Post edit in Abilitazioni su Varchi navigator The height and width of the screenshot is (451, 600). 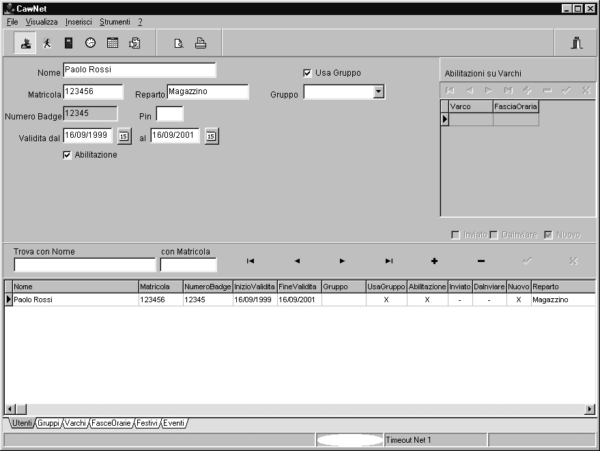(x=567, y=91)
